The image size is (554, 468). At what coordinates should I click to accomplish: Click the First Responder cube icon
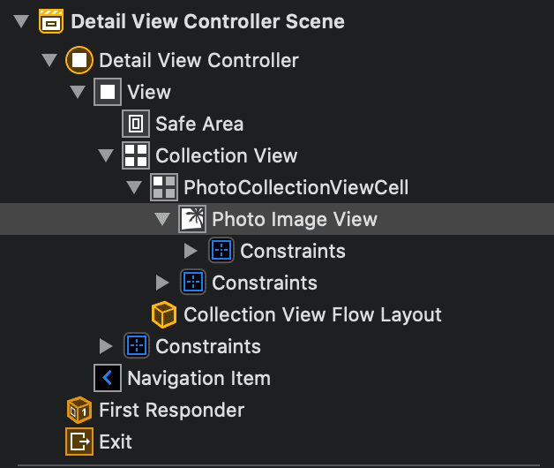click(x=79, y=410)
